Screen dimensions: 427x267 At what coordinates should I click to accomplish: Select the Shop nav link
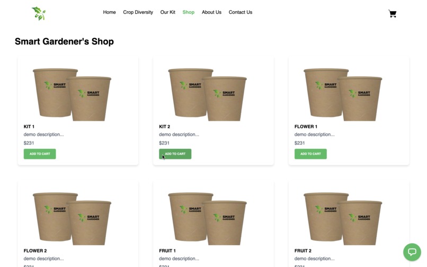click(188, 12)
